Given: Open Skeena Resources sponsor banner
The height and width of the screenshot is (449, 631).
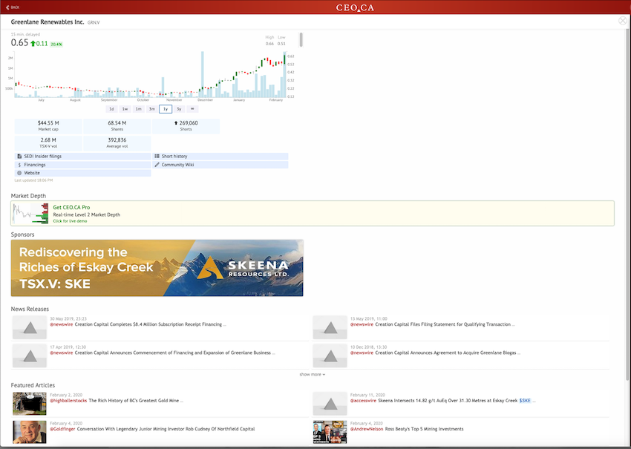Looking at the screenshot, I should 157,268.
